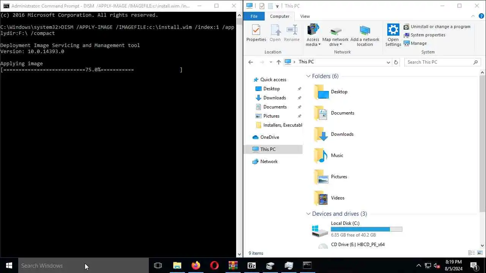Select Pictures in navigation pane

tap(271, 116)
